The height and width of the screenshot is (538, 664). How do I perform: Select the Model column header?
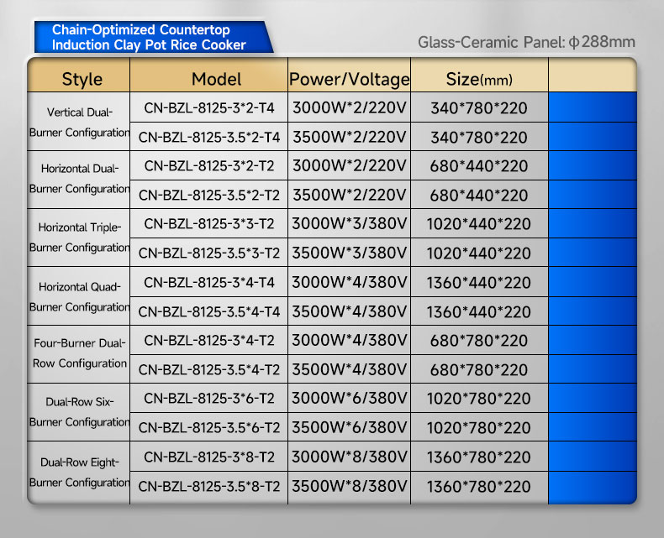[216, 79]
